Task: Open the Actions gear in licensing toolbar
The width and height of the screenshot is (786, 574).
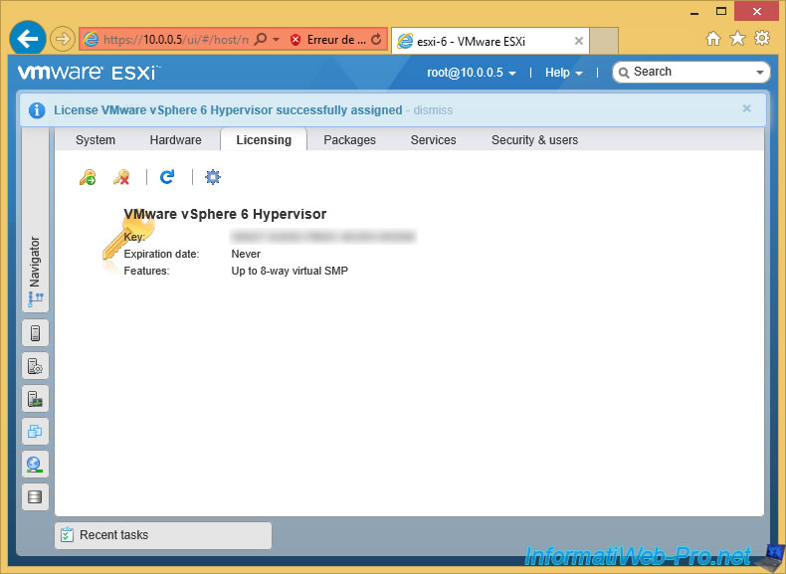Action: tap(213, 177)
